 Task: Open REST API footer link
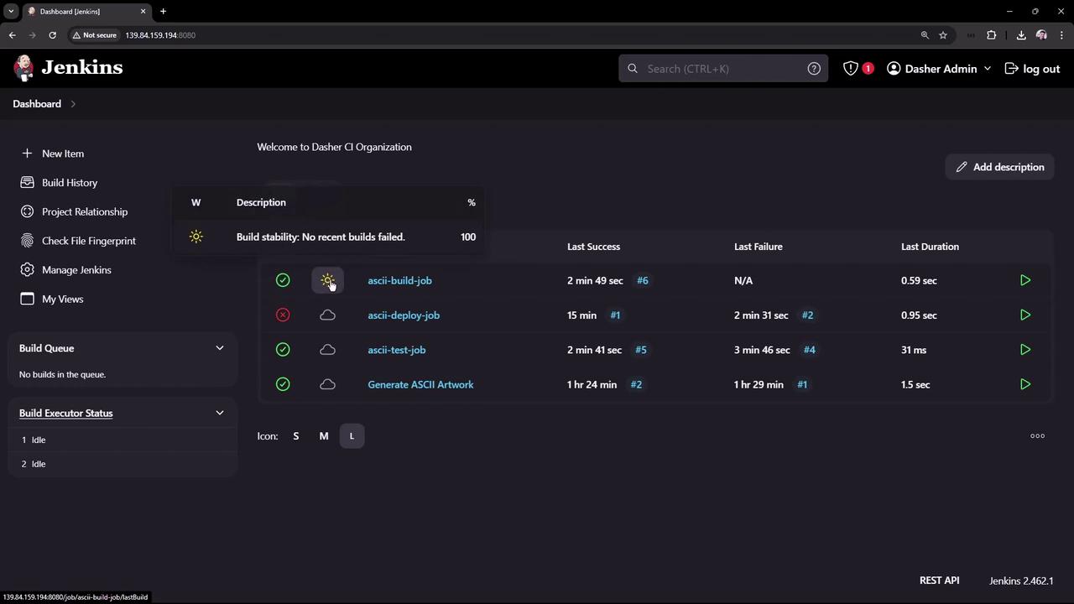(x=939, y=581)
